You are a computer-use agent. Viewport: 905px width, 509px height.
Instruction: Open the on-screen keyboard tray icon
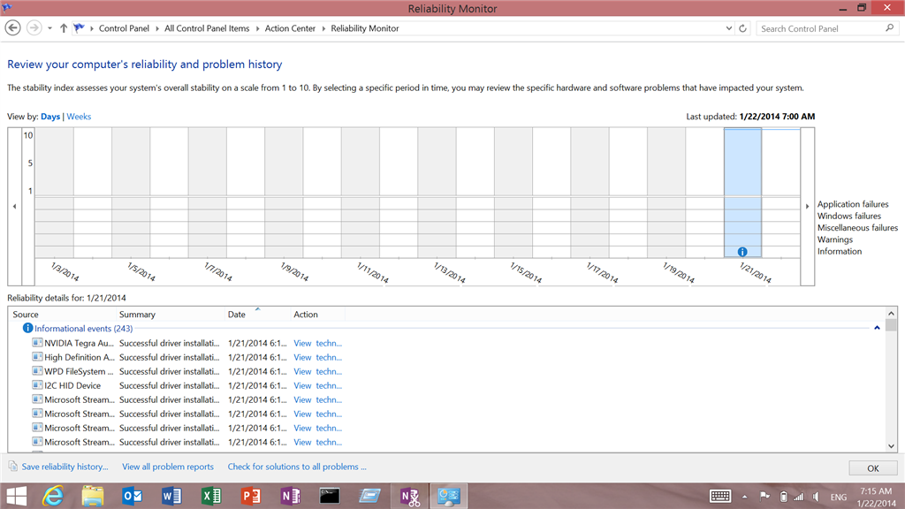click(719, 496)
